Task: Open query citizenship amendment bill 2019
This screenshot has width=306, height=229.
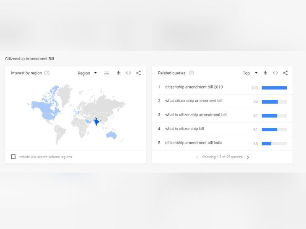Action: click(194, 87)
